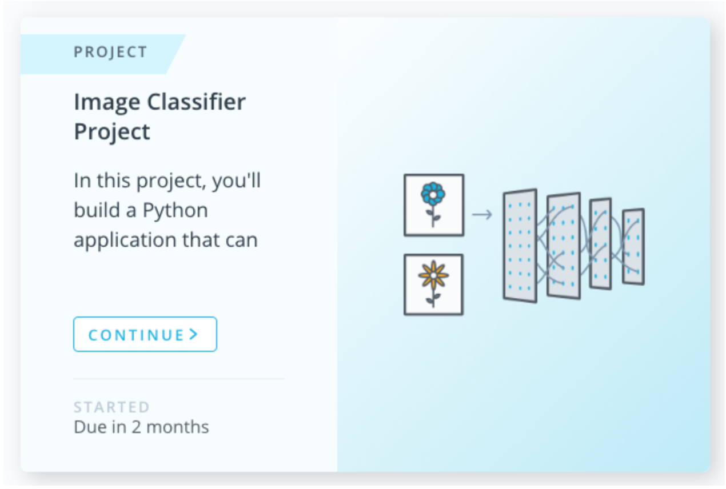
Task: Click the arrow pointing to the network
Action: 482,214
